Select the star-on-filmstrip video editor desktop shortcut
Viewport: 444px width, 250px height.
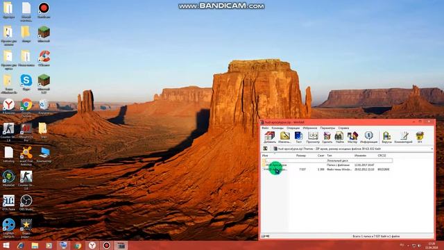tap(26, 228)
